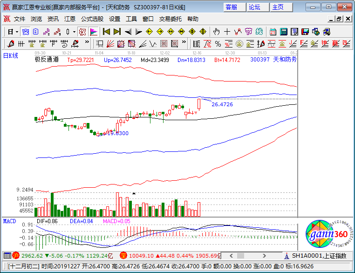Click the pencil drawing tool icon

tap(10, 43)
